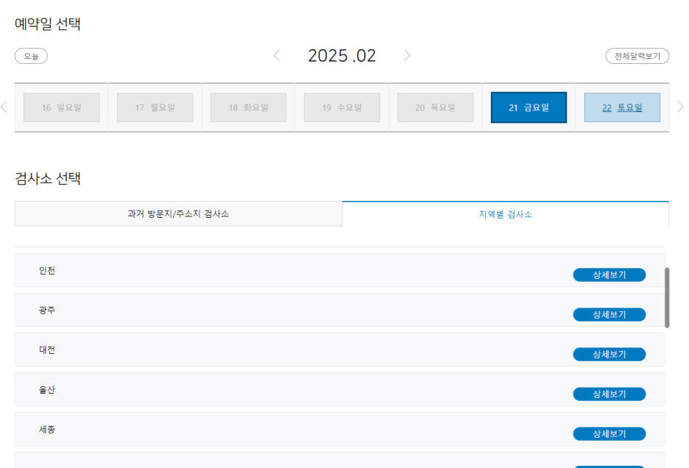The height and width of the screenshot is (468, 689).
Task: Click the 검사소 선택 heading
Action: click(x=47, y=178)
